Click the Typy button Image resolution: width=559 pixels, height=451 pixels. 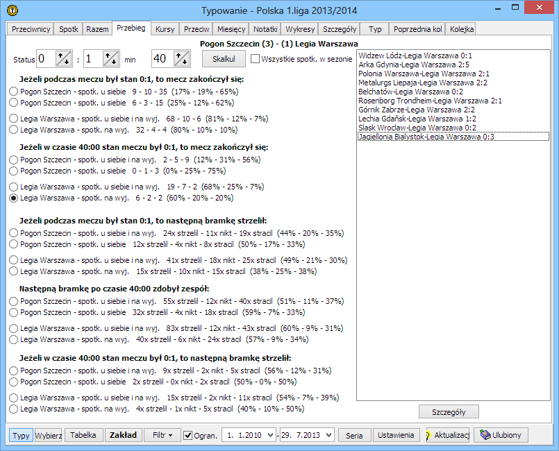pyautogui.click(x=21, y=435)
